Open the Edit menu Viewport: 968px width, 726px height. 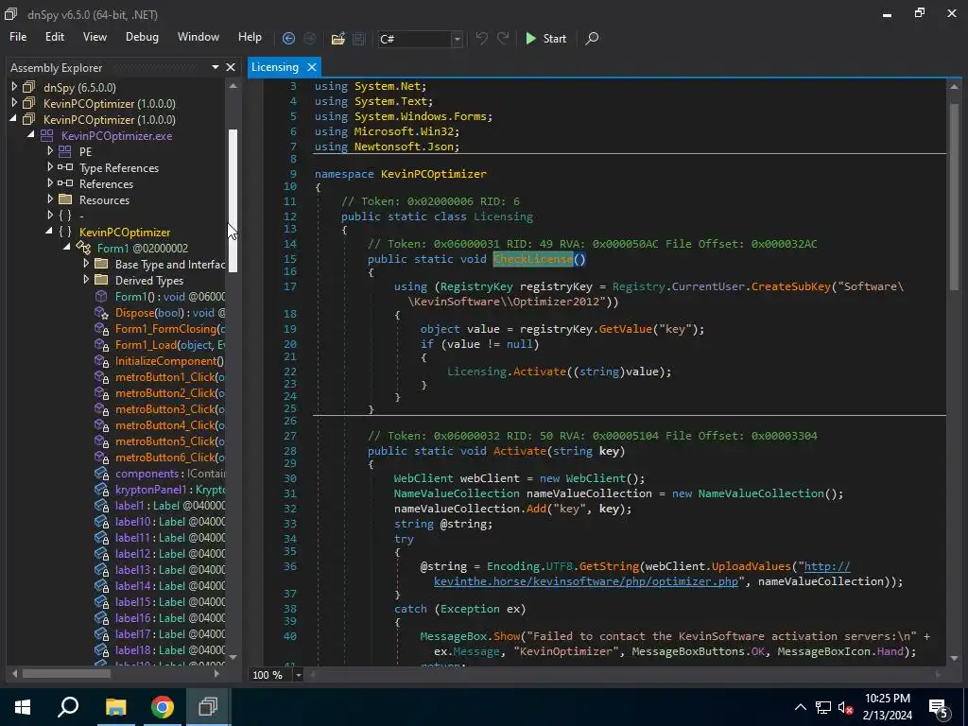pos(54,37)
